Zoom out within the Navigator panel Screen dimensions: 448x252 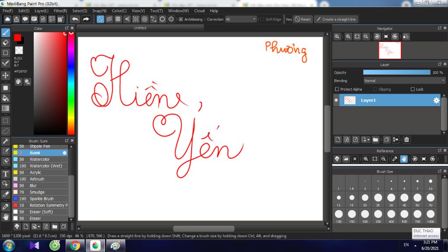(x=366, y=36)
